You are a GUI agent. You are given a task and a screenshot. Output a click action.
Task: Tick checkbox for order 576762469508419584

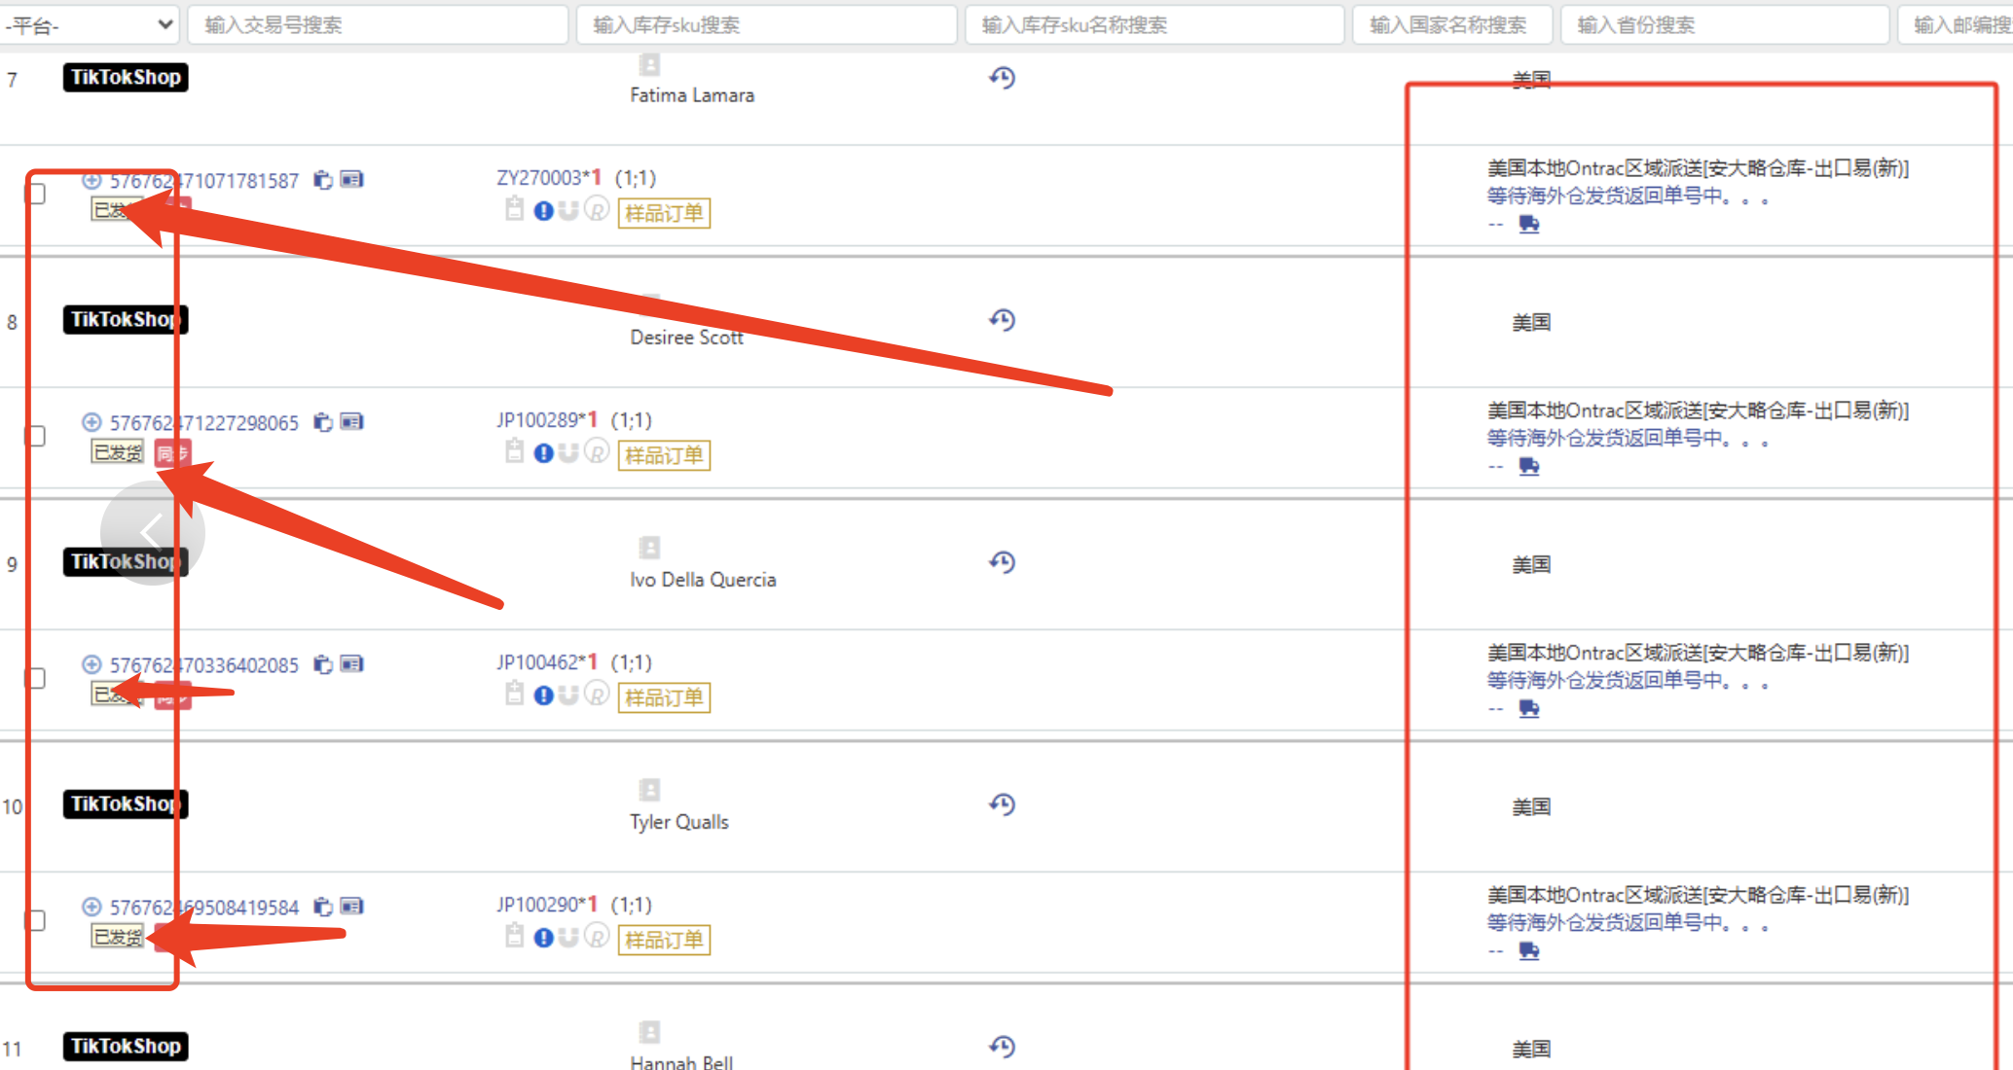[36, 920]
